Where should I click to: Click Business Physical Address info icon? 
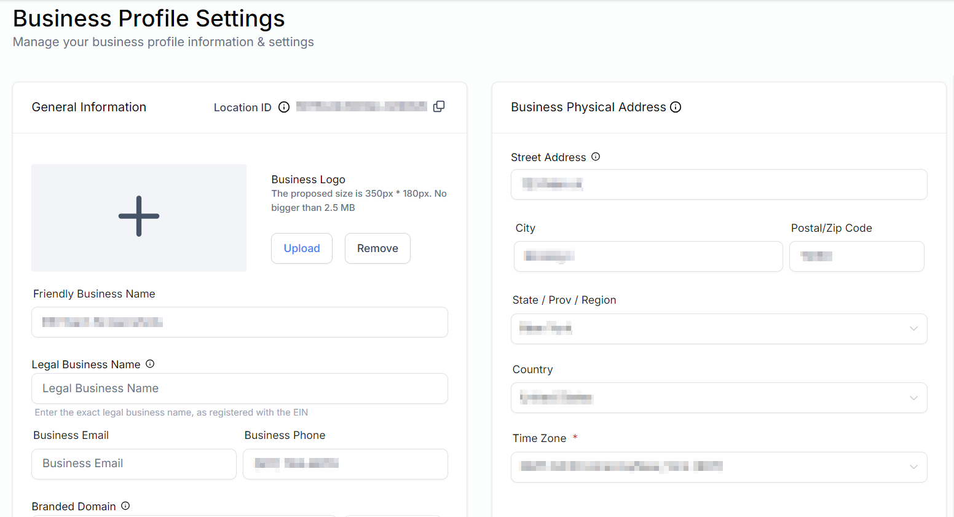(676, 107)
